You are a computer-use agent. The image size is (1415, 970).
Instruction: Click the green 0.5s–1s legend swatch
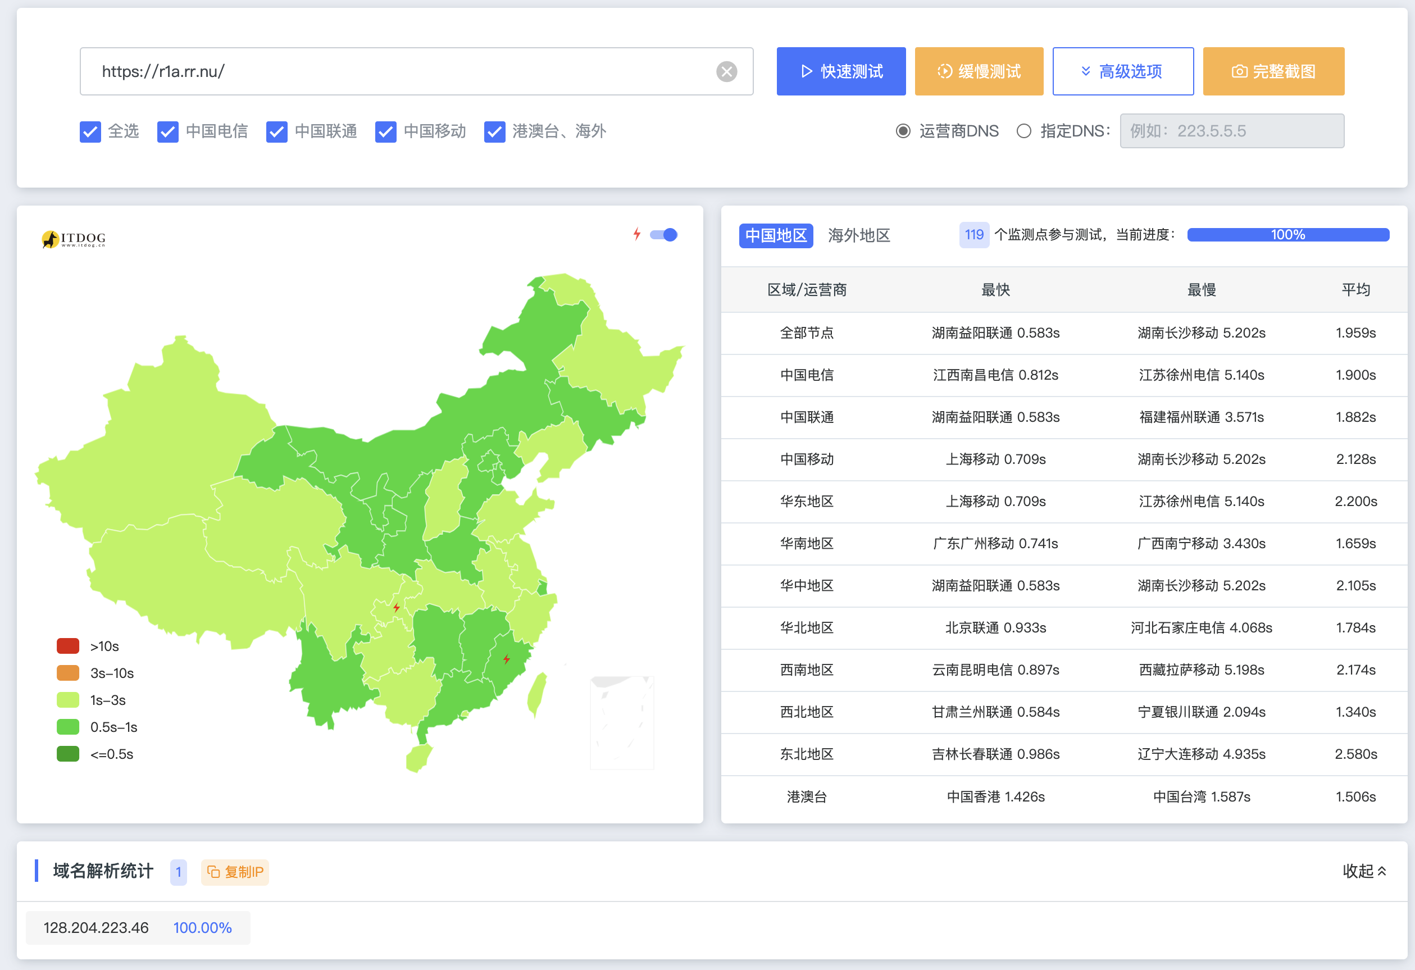click(x=68, y=727)
